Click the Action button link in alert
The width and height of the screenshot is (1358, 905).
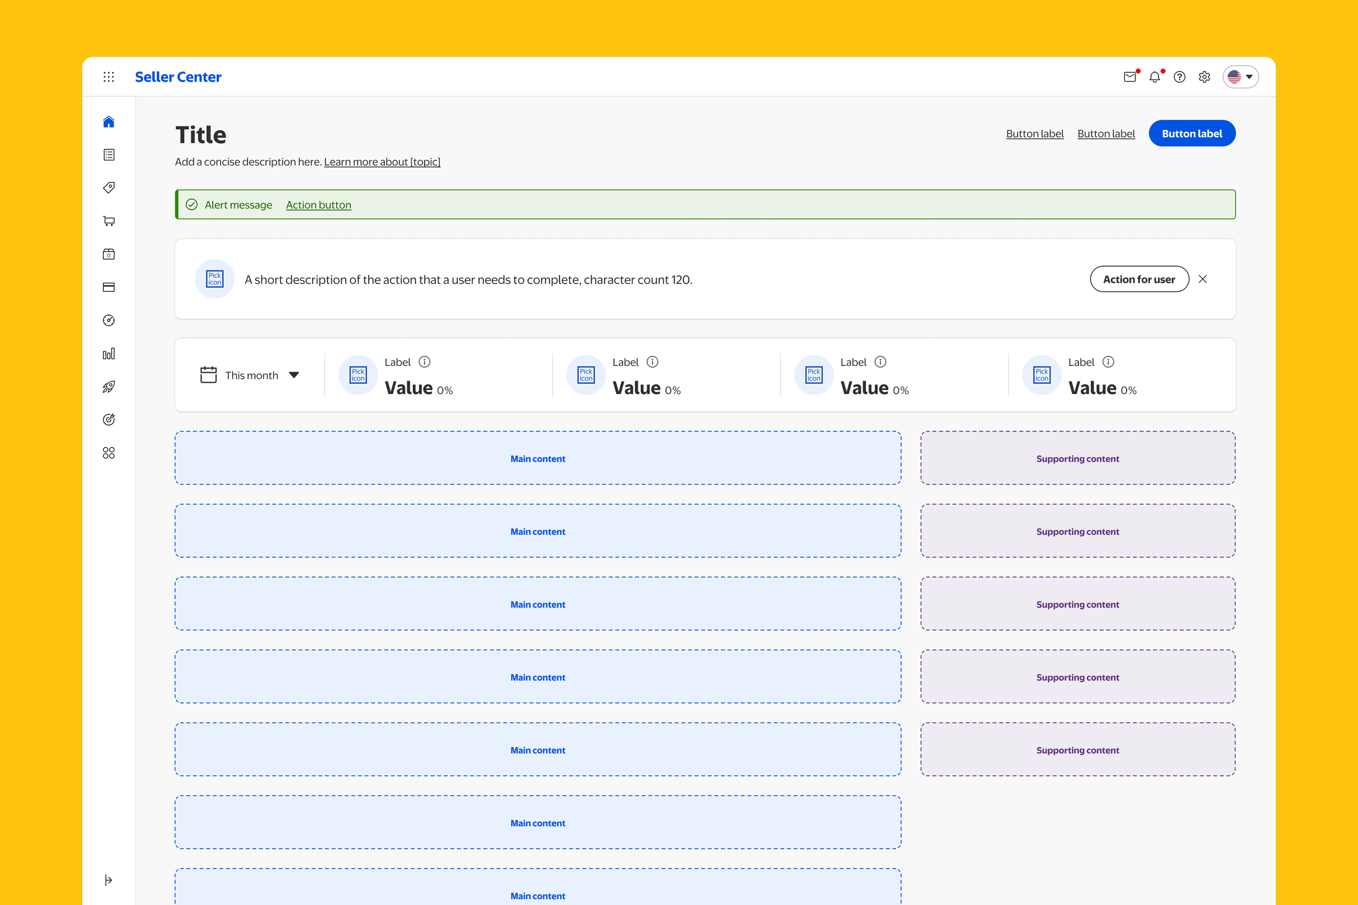click(318, 205)
